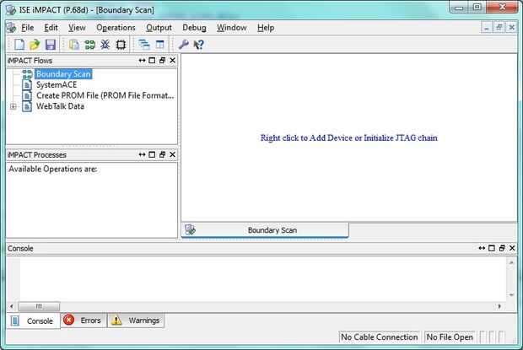Select the Boundary Scan document tab
Screen dimensions: 523x350
[265, 230]
